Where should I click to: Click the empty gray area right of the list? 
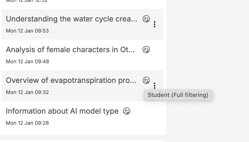pyautogui.click(x=207, y=48)
